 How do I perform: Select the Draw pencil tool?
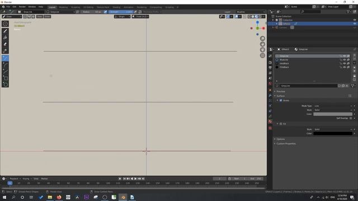[x=5, y=31]
